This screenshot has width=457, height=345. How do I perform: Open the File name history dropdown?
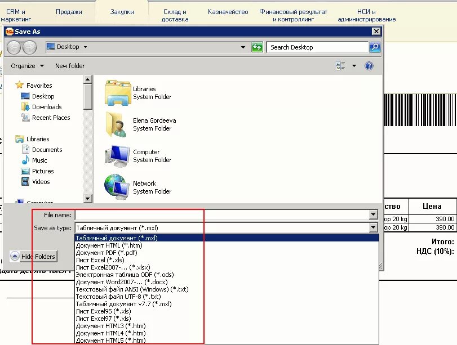coord(373,215)
